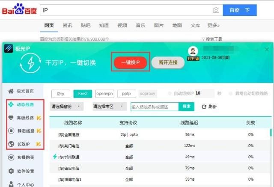The width and height of the screenshot is (274, 187).
Task: Open 软件设置 gear icon
Action: point(11,171)
